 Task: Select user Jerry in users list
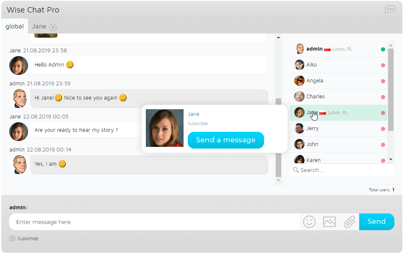coord(339,128)
